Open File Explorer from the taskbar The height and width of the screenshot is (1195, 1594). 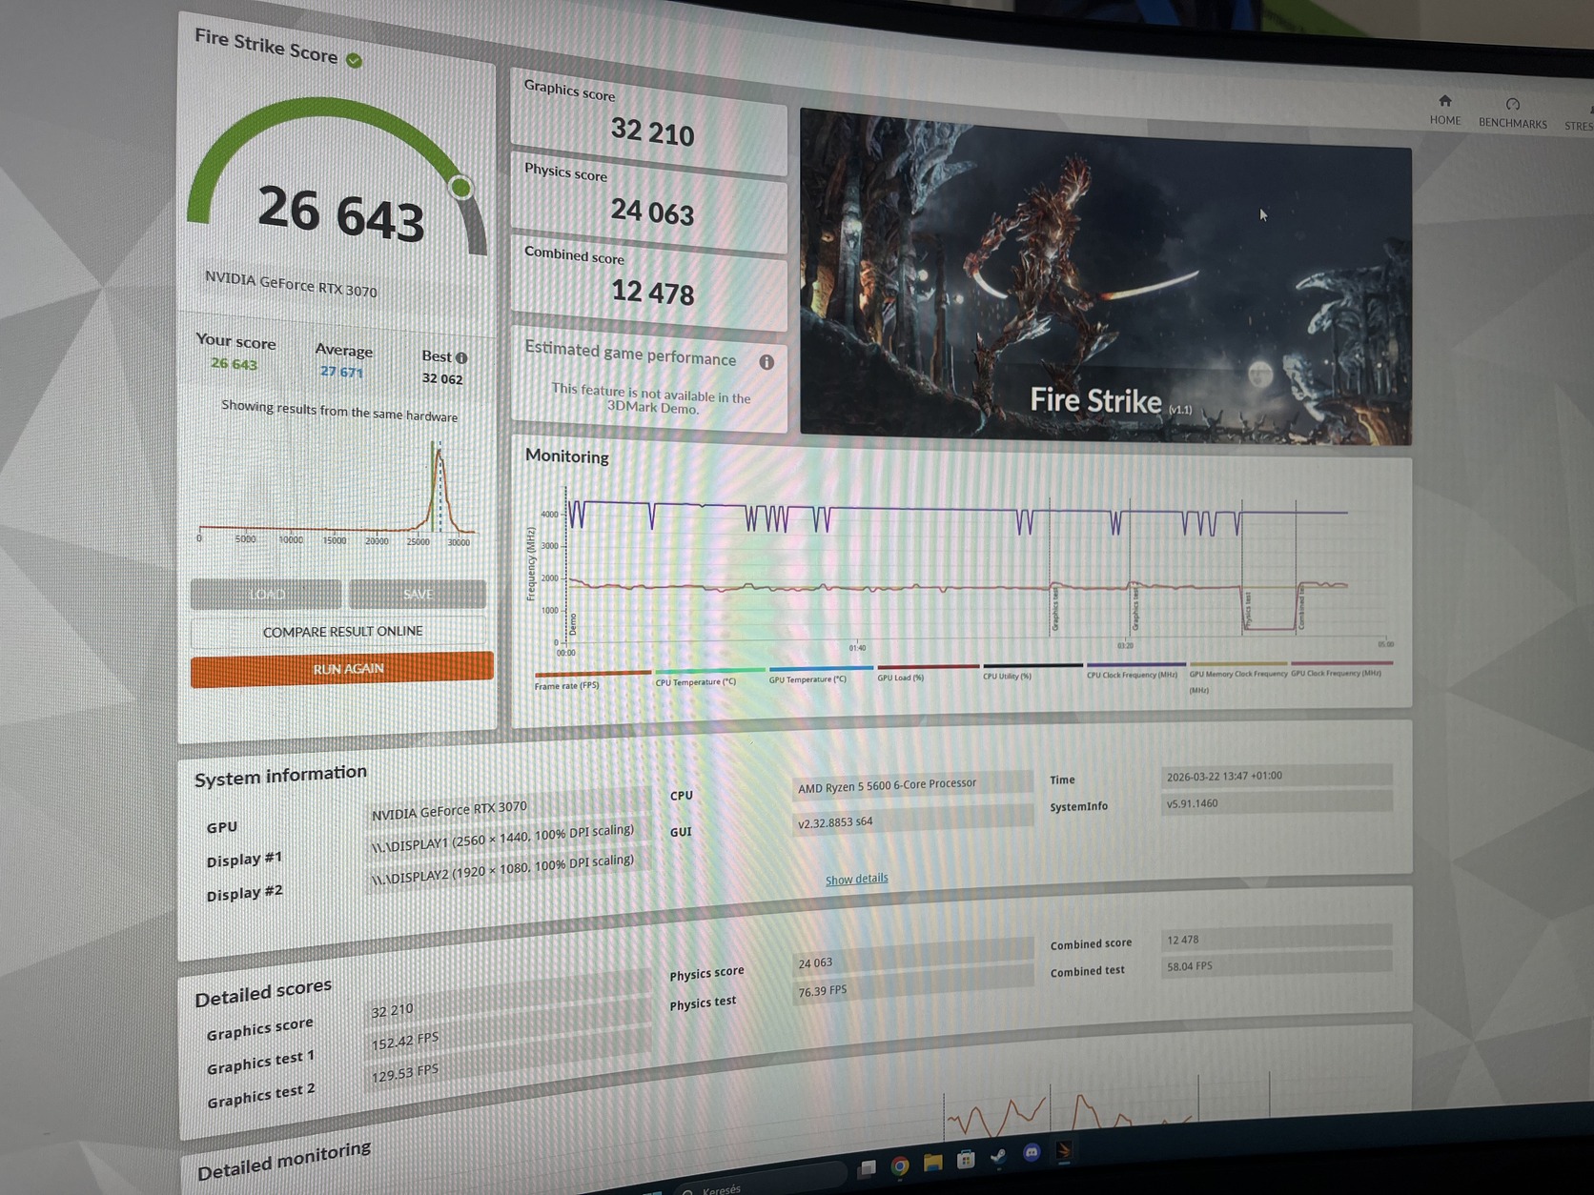pyautogui.click(x=932, y=1162)
